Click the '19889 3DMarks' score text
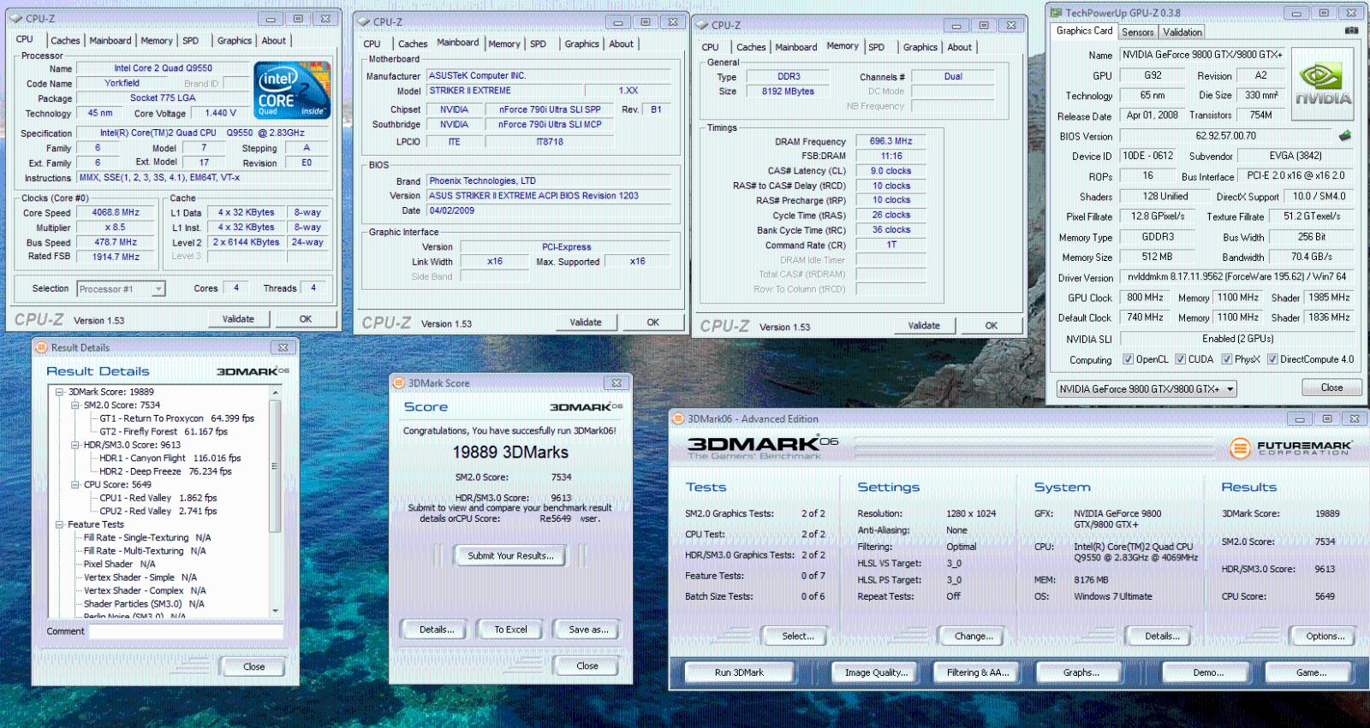This screenshot has height=728, width=1370. 510,453
